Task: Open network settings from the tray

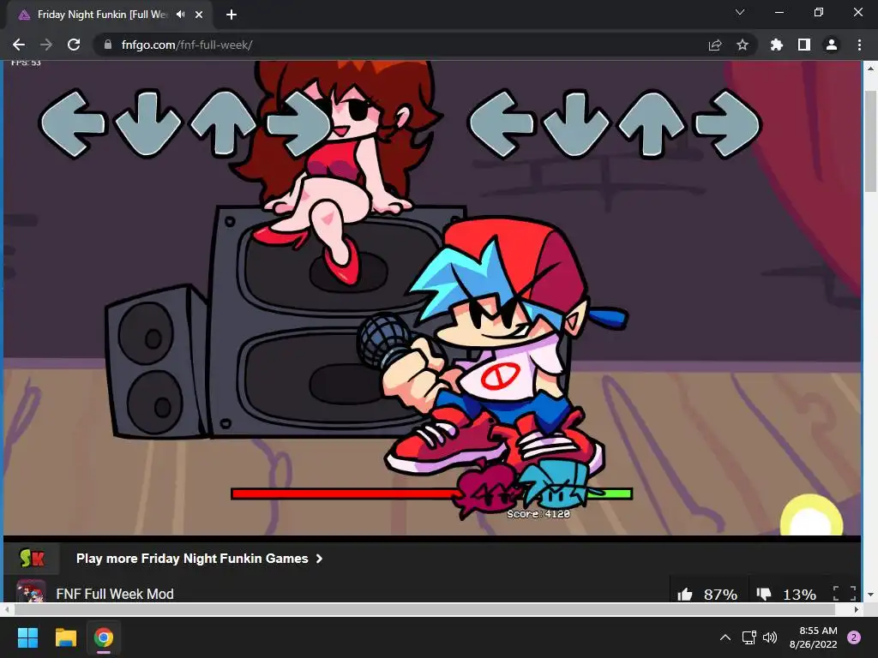Action: pyautogui.click(x=749, y=637)
